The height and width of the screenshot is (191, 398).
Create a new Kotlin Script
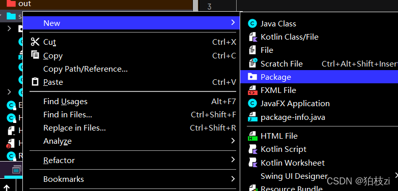tap(319, 149)
